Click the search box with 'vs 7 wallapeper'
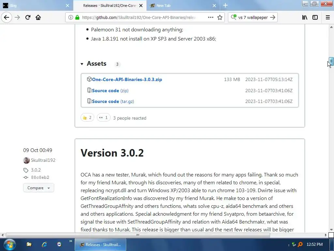The width and height of the screenshot is (334, 251). 253,18
